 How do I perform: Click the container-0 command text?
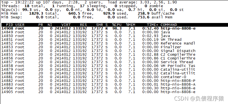pos(173,77)
